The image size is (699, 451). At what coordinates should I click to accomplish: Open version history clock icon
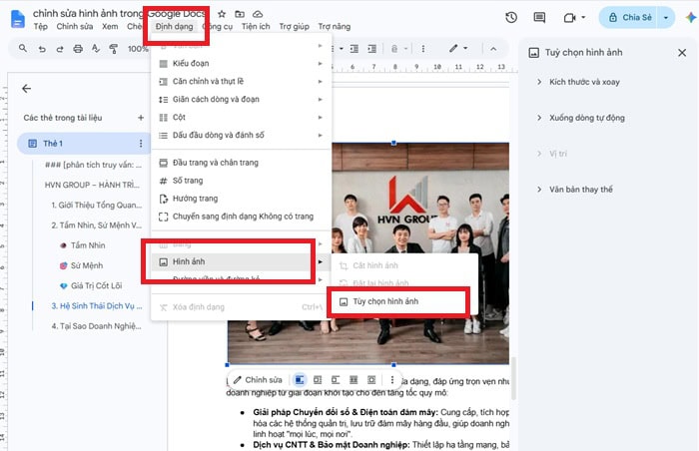point(511,17)
